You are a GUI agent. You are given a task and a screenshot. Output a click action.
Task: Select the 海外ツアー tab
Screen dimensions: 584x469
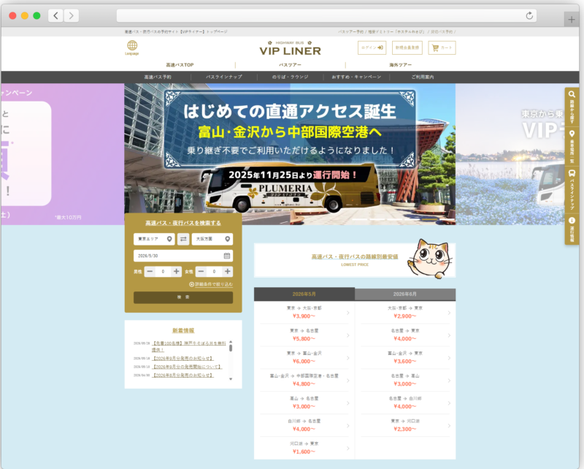point(400,65)
